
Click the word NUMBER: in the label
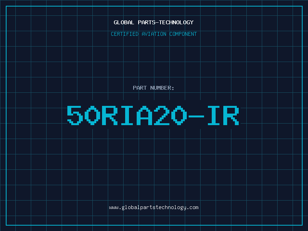click(162, 88)
